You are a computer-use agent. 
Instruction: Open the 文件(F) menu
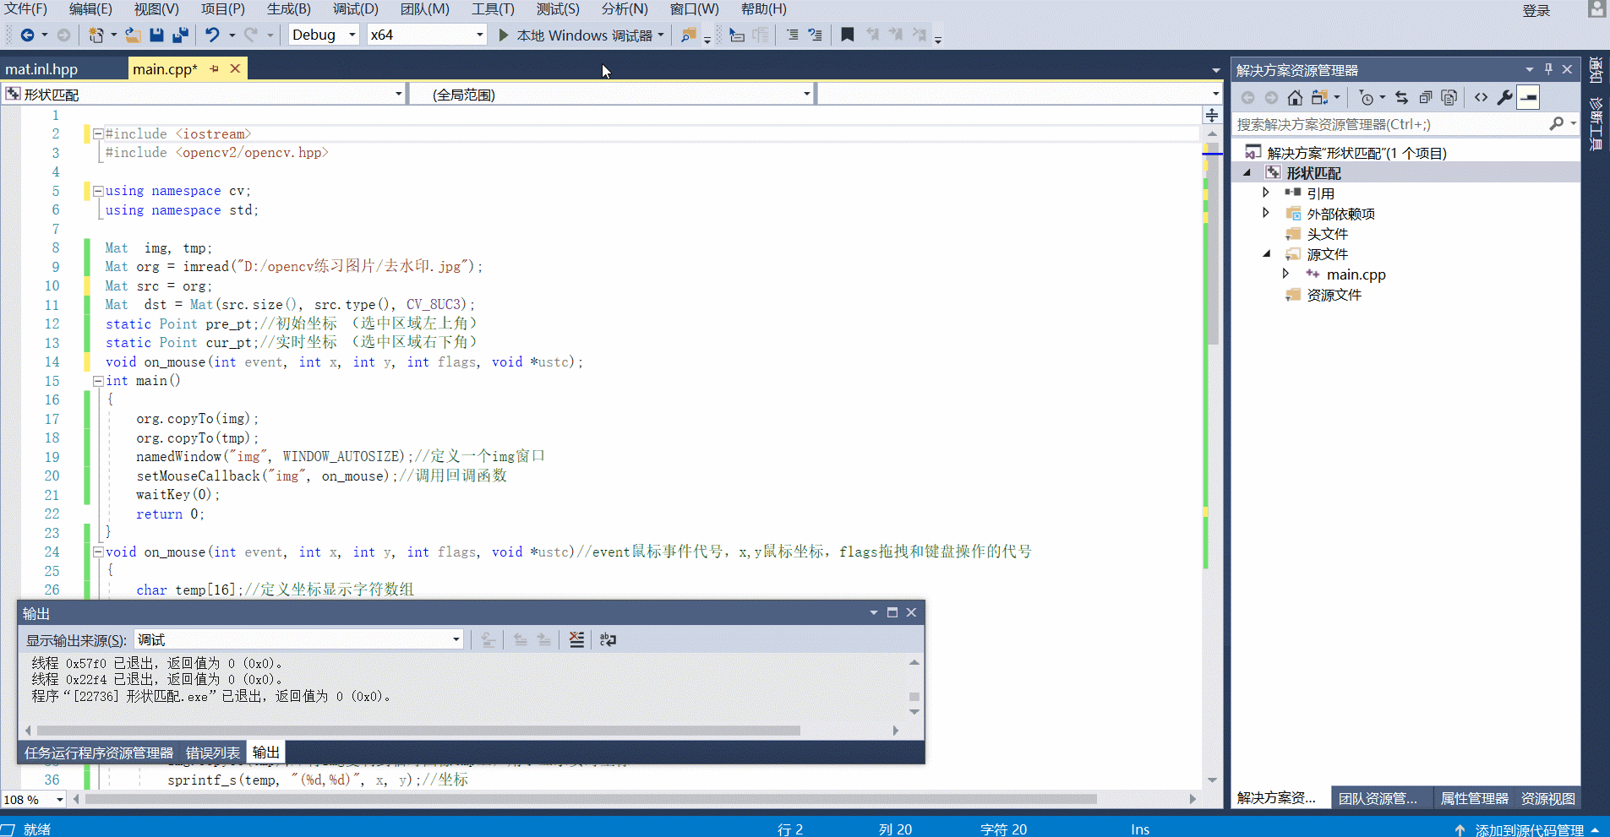[26, 9]
